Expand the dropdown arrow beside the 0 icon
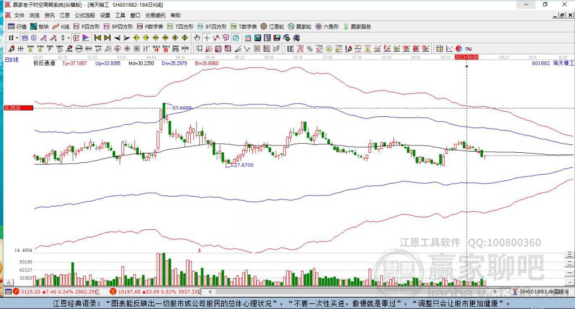The image size is (575, 309). [x=69, y=38]
